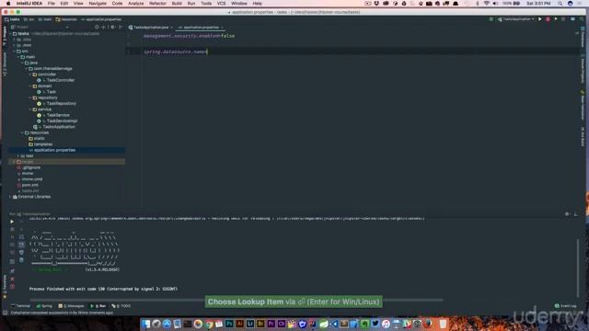Click the resources breadcrumb in navigation bar
Image resolution: width=589 pixels, height=331 pixels.
pos(66,19)
